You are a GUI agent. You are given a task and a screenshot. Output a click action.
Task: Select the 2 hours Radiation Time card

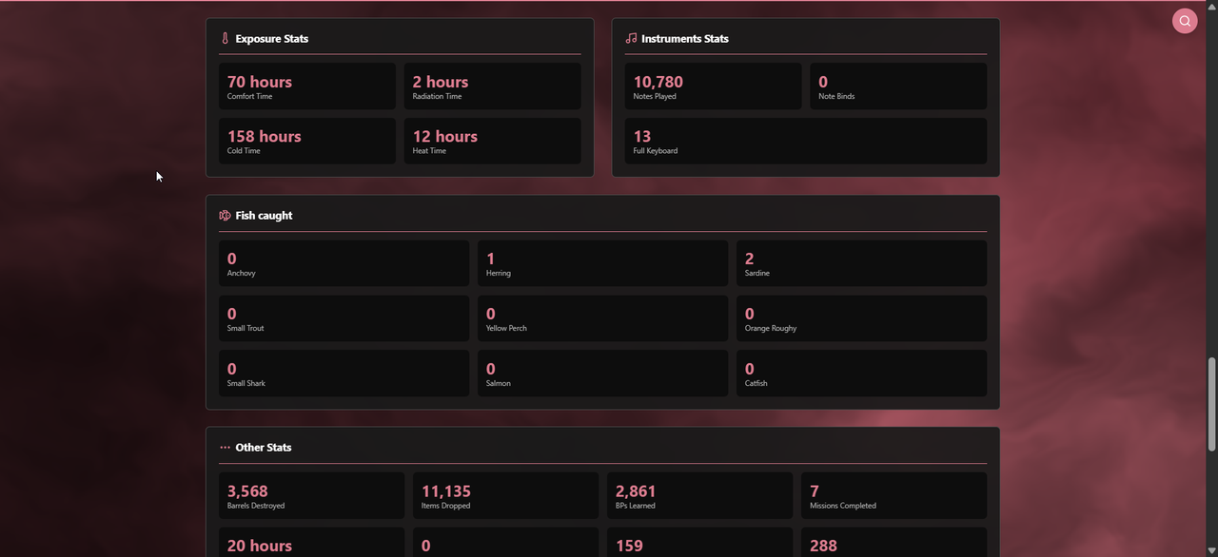point(493,86)
